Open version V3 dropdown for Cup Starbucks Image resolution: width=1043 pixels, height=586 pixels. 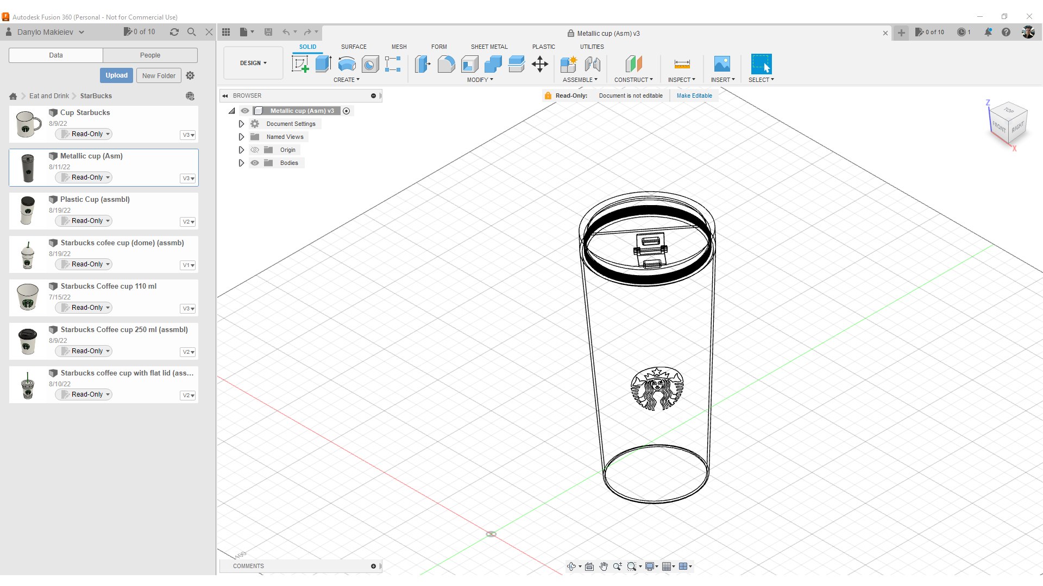click(x=188, y=135)
